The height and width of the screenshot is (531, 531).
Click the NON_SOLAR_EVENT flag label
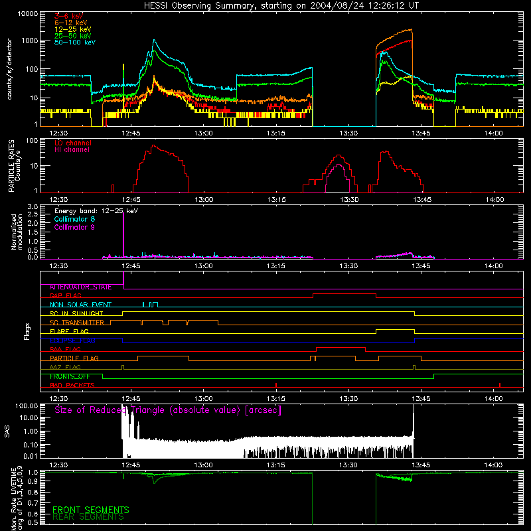80,305
